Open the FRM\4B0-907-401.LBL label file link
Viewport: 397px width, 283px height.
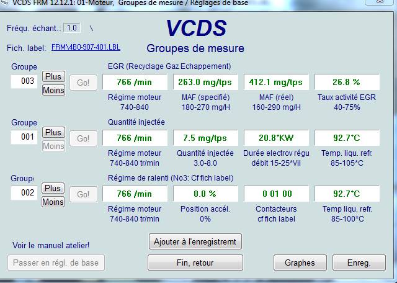86,47
